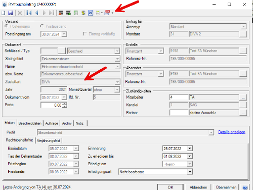The height and width of the screenshot is (190, 253).
Task: Open the Fristende date dropdown
Action: [76, 172]
